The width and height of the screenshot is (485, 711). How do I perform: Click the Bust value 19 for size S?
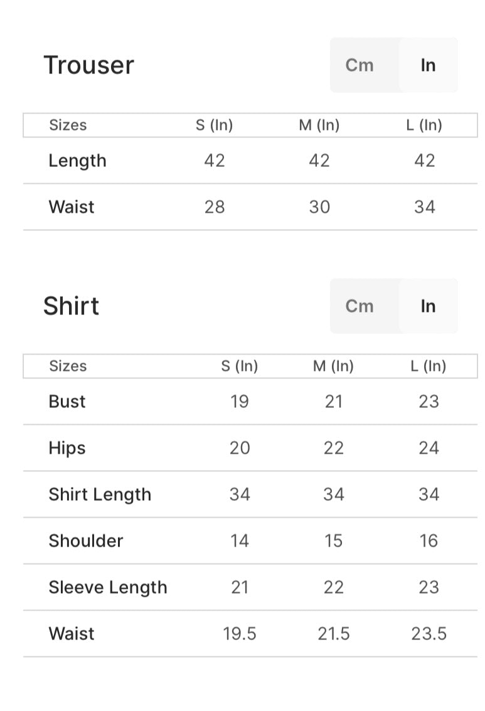tap(240, 402)
